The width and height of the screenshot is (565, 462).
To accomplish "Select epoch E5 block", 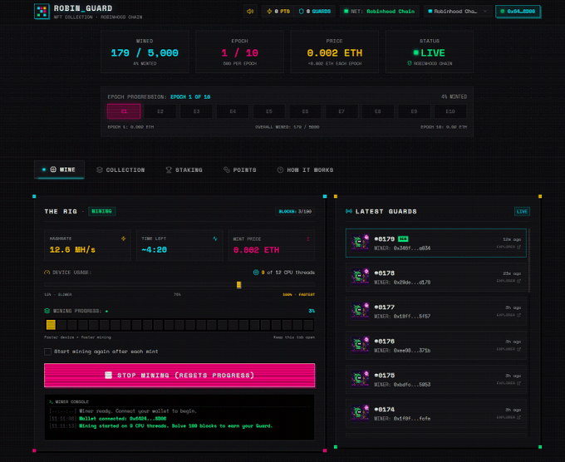I will pos(269,111).
